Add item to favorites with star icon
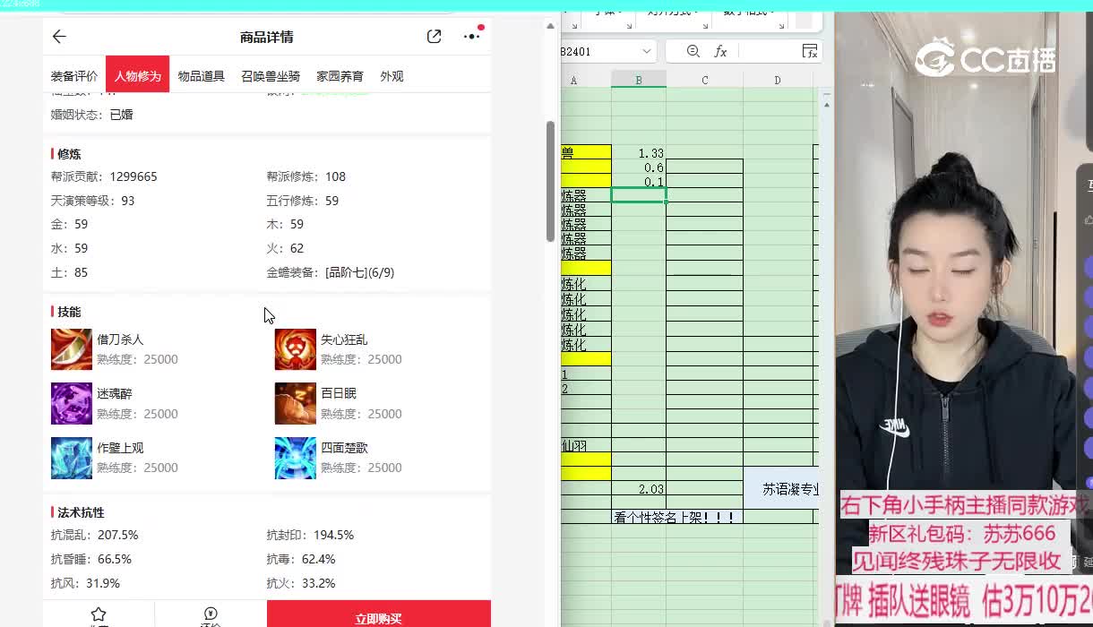This screenshot has width=1093, height=627. point(99,614)
